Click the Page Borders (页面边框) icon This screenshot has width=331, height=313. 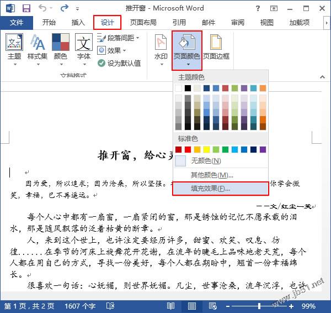[216, 47]
